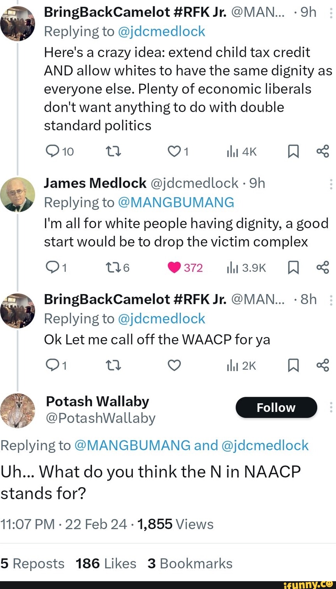336x589 pixels.
Task: Follow Potash Wallaby
Action: tap(276, 407)
